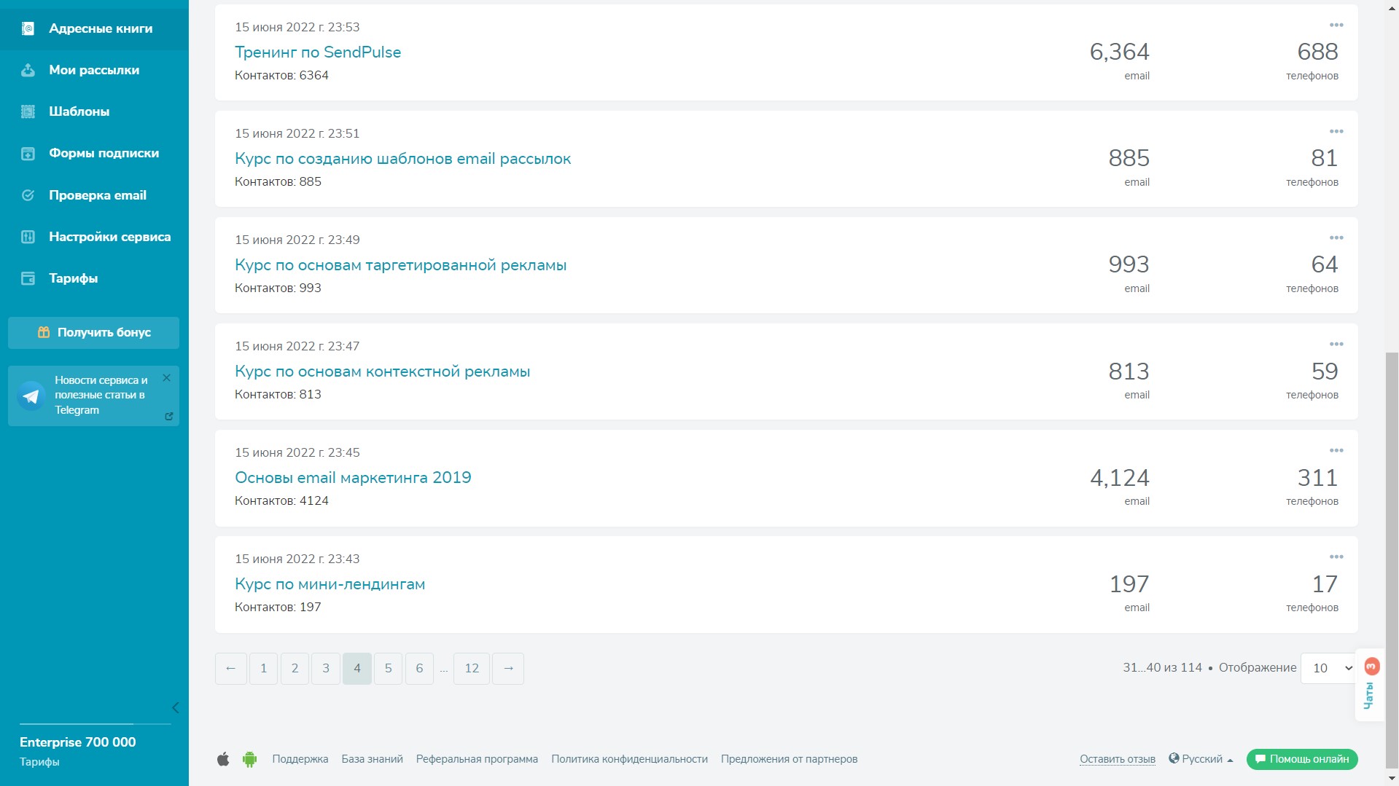The height and width of the screenshot is (786, 1399).
Task: Open Telegram banner external link icon
Action: coord(168,417)
